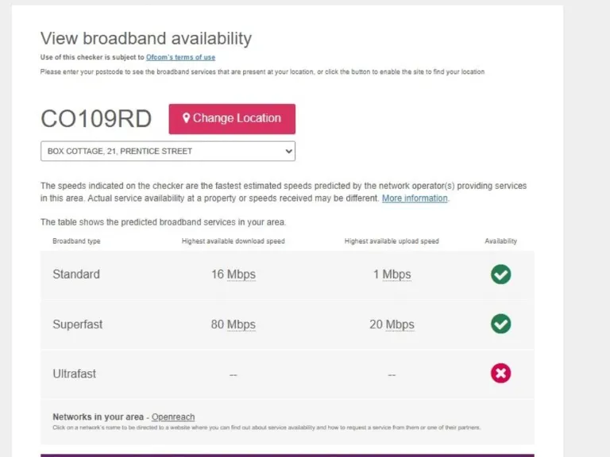Open the Openreach network link
Image resolution: width=610 pixels, height=457 pixels.
pyautogui.click(x=173, y=417)
